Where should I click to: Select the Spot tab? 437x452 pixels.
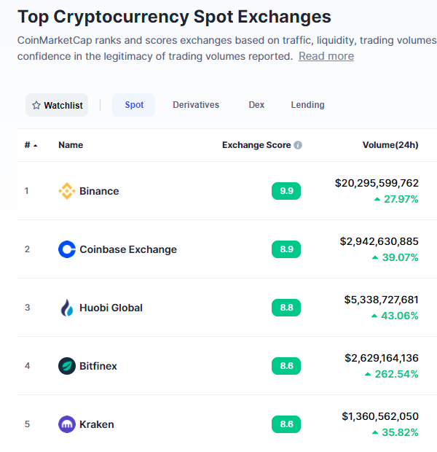pyautogui.click(x=134, y=105)
